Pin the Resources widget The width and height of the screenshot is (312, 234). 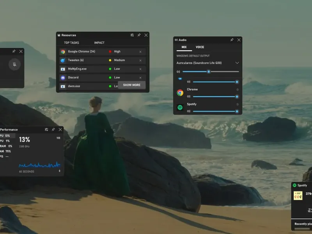tap(139, 35)
